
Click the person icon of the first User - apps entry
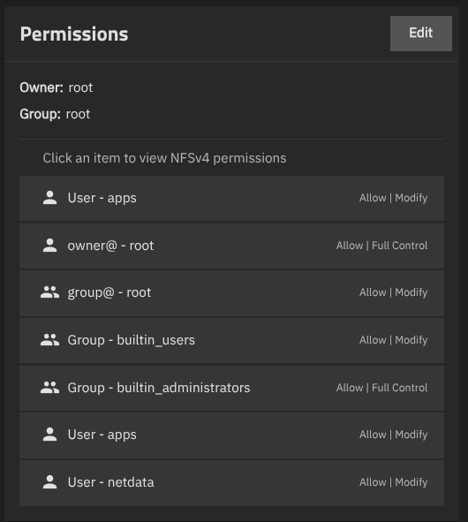coord(50,198)
